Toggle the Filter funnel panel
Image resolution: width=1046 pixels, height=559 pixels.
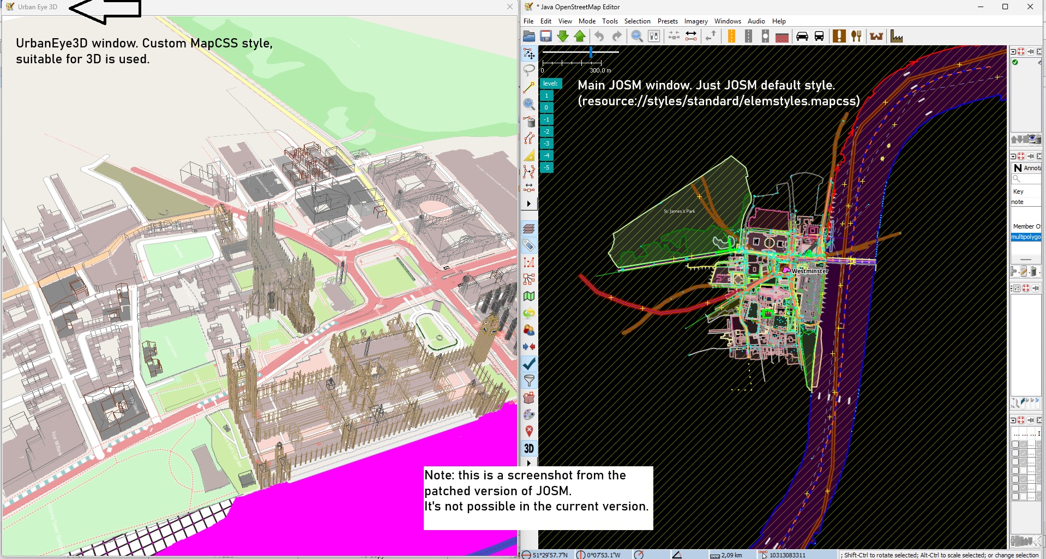(x=529, y=381)
